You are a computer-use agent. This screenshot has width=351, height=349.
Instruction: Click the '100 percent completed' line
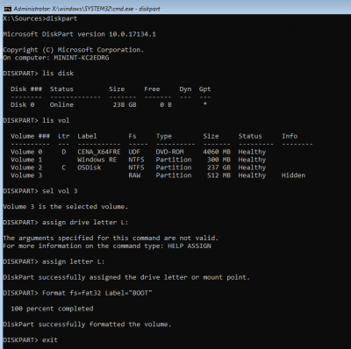click(x=52, y=309)
